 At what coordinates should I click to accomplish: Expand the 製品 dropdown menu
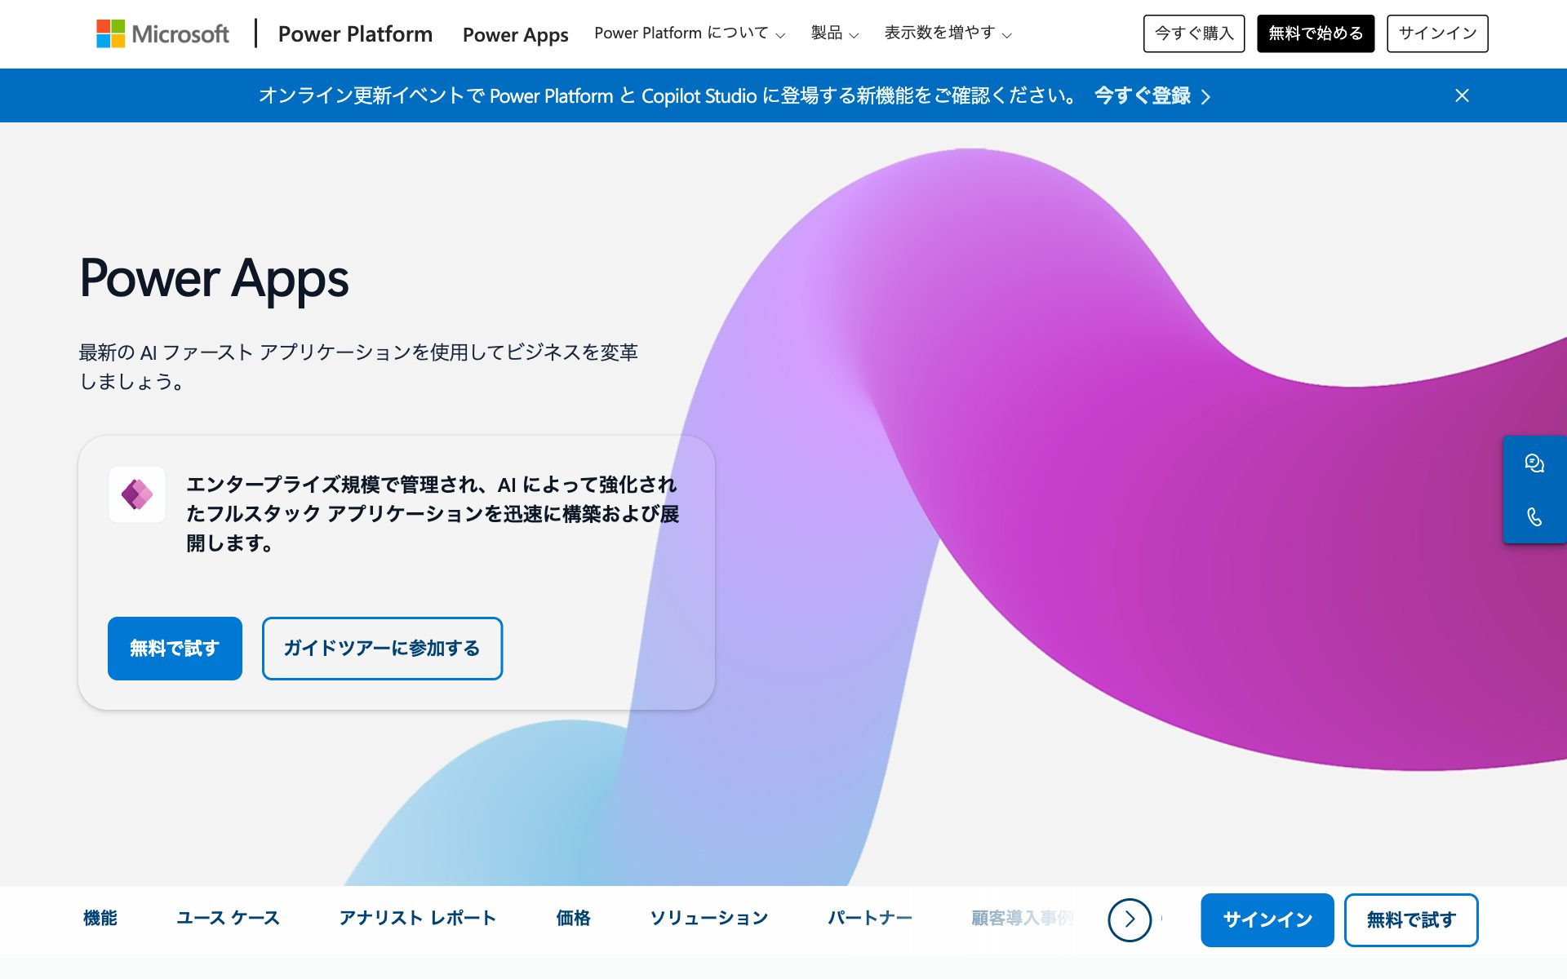point(834,33)
